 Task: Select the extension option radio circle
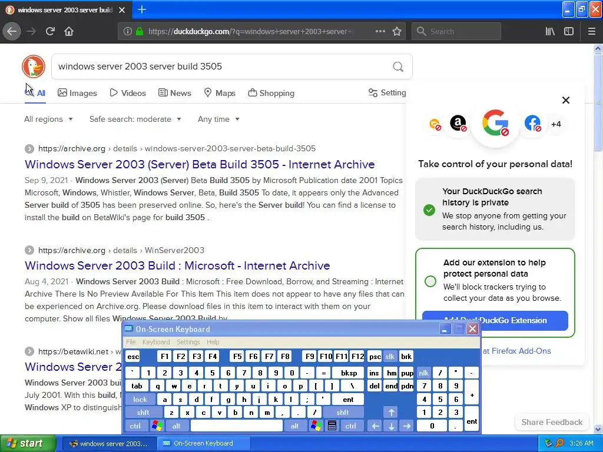430,281
